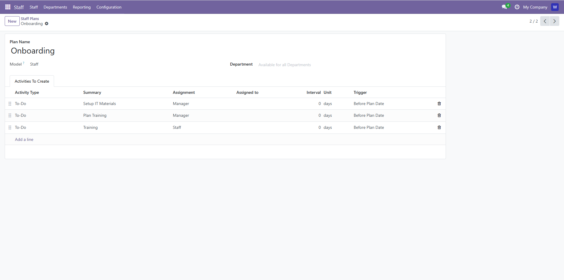Open the Configuration menu
Viewport: 564px width, 280px height.
[109, 7]
